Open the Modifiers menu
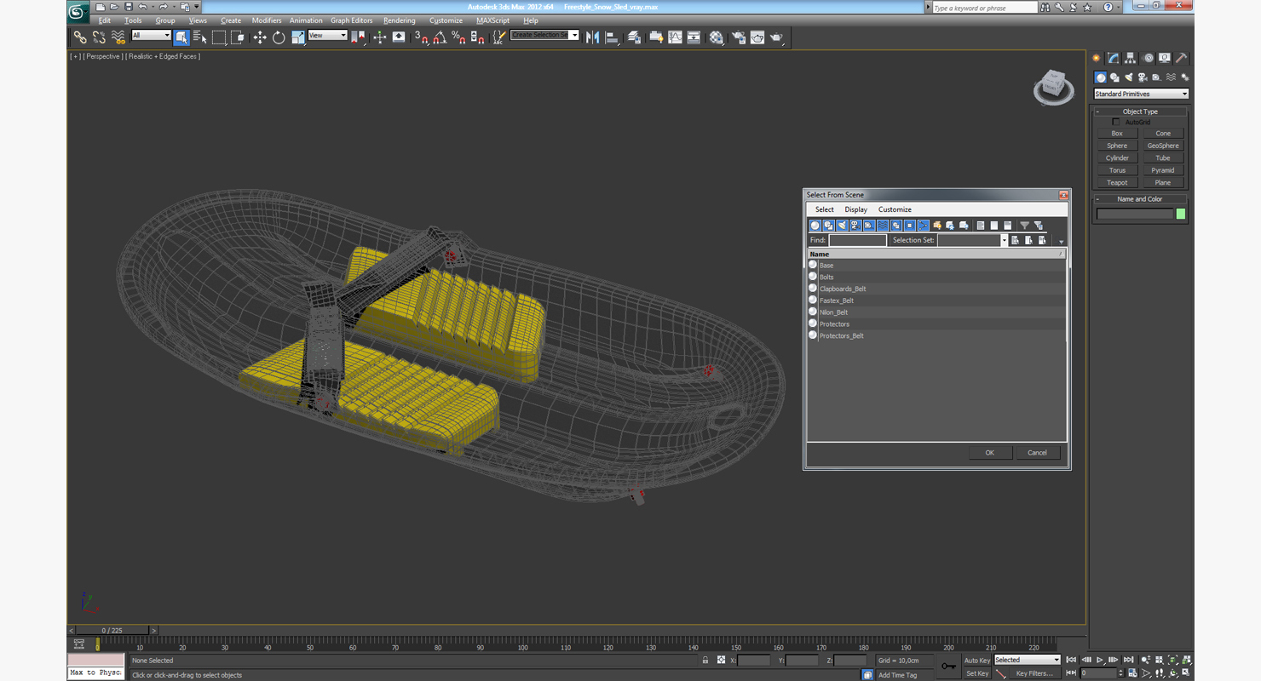The image size is (1261, 681). pyautogui.click(x=266, y=20)
